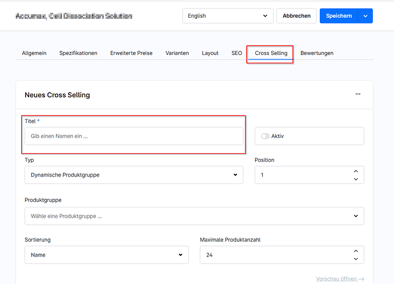Open the Spezifikationen tab
The width and height of the screenshot is (394, 284).
[x=78, y=53]
